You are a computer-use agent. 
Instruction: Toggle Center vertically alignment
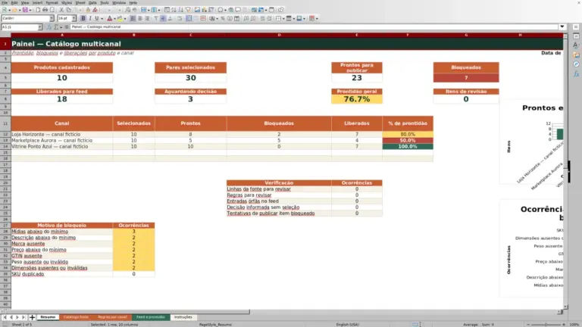[x=163, y=18]
